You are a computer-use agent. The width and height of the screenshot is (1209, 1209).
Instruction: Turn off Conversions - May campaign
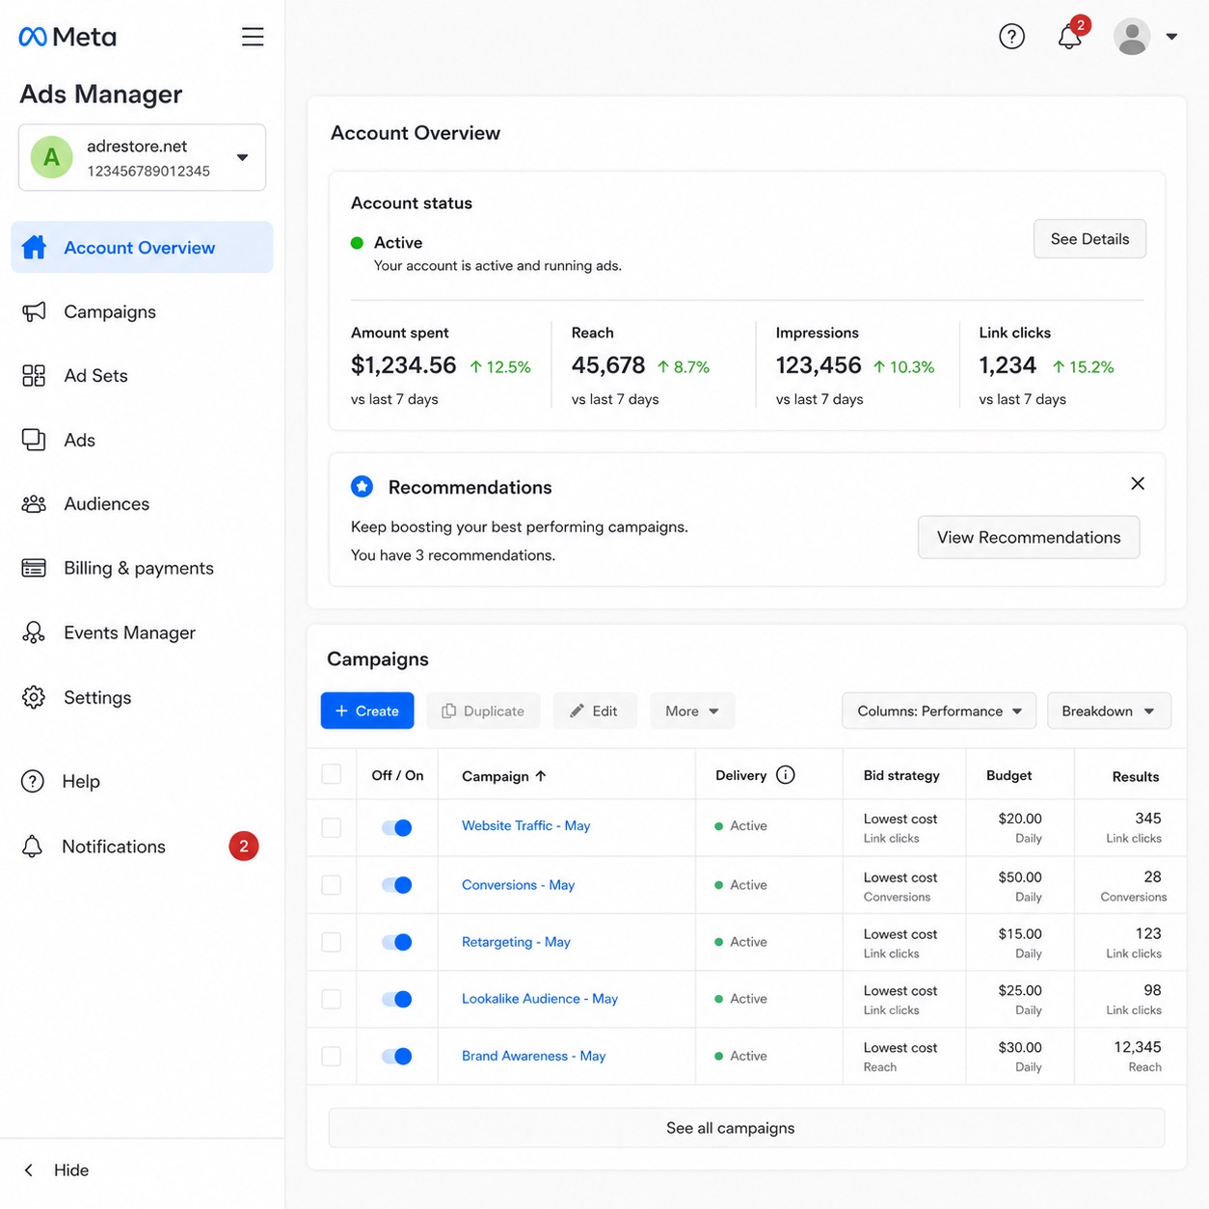pyautogui.click(x=397, y=885)
